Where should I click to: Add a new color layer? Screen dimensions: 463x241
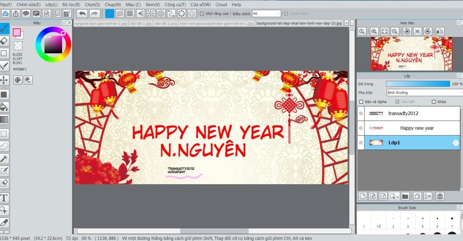click(363, 196)
